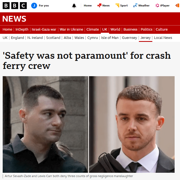Click the red News squares icon
Viewport: 180px width, 180px height.
click(99, 5)
